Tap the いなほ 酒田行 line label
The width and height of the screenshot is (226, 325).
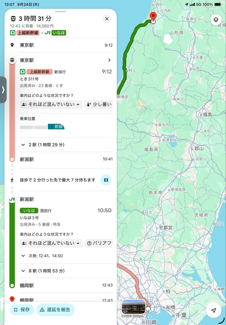point(35,210)
